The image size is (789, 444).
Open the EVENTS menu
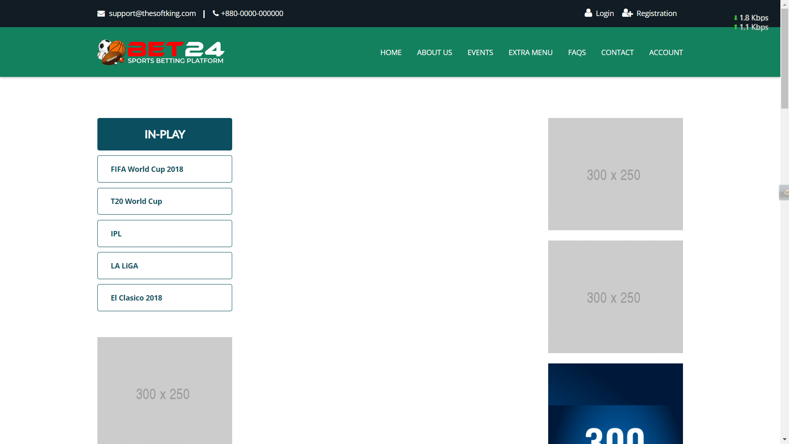click(x=480, y=53)
